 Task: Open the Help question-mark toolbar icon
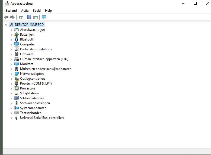tap(29, 17)
